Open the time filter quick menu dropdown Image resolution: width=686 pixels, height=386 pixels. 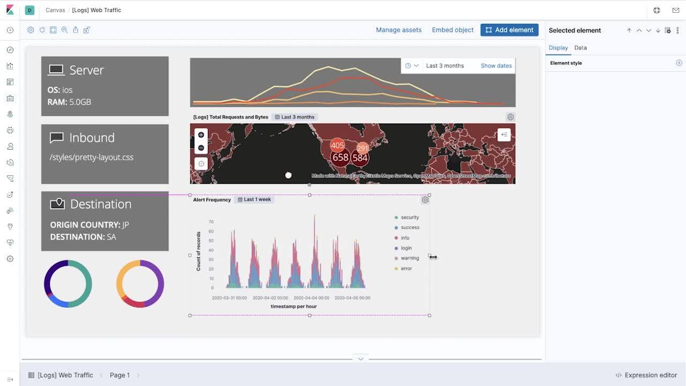click(412, 65)
